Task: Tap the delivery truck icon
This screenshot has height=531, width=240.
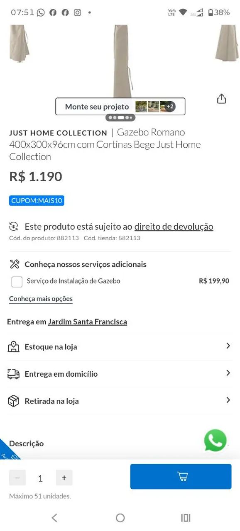Action: [x=14, y=374]
